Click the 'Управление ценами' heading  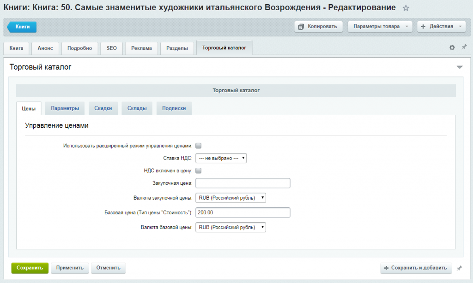[x=57, y=125]
